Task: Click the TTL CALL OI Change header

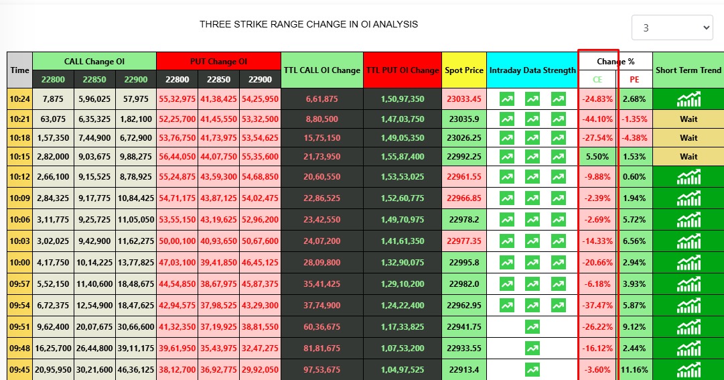Action: coord(322,70)
